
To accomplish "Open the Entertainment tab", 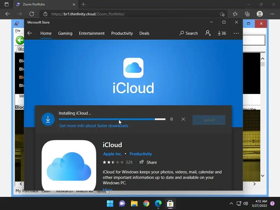I will click(x=92, y=33).
